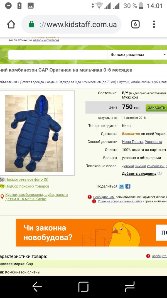This screenshot has width=167, height=298.
Task: Share listing via Facebook icon
Action: pyautogui.click(x=128, y=186)
